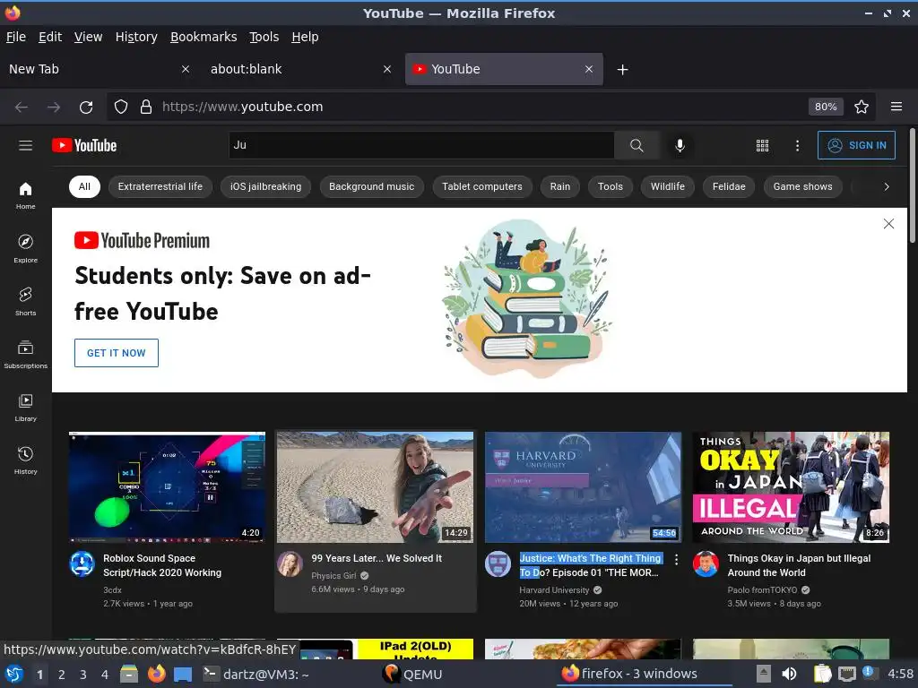Open the File menu
This screenshot has width=918, height=688.
coord(16,37)
